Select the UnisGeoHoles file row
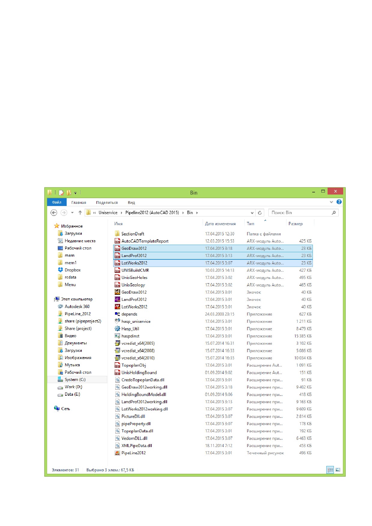 point(213,277)
